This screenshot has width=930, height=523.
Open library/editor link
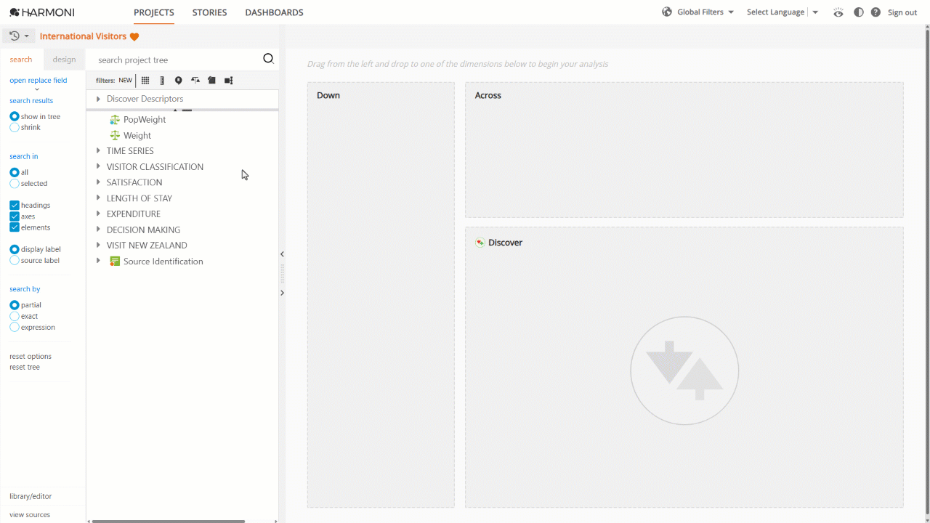(31, 496)
